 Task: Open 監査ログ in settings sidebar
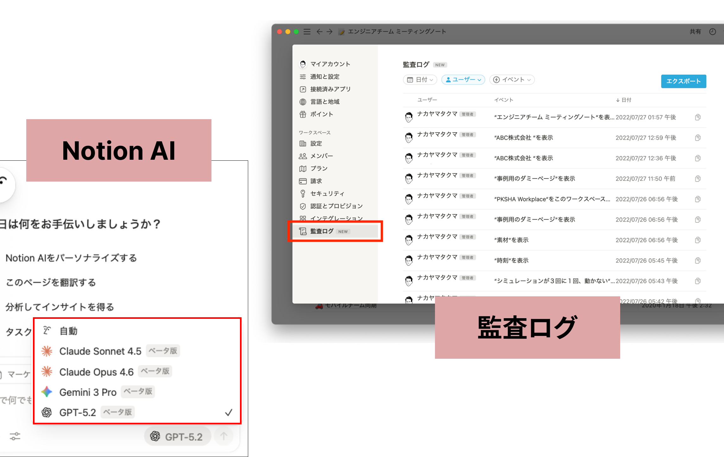[322, 231]
